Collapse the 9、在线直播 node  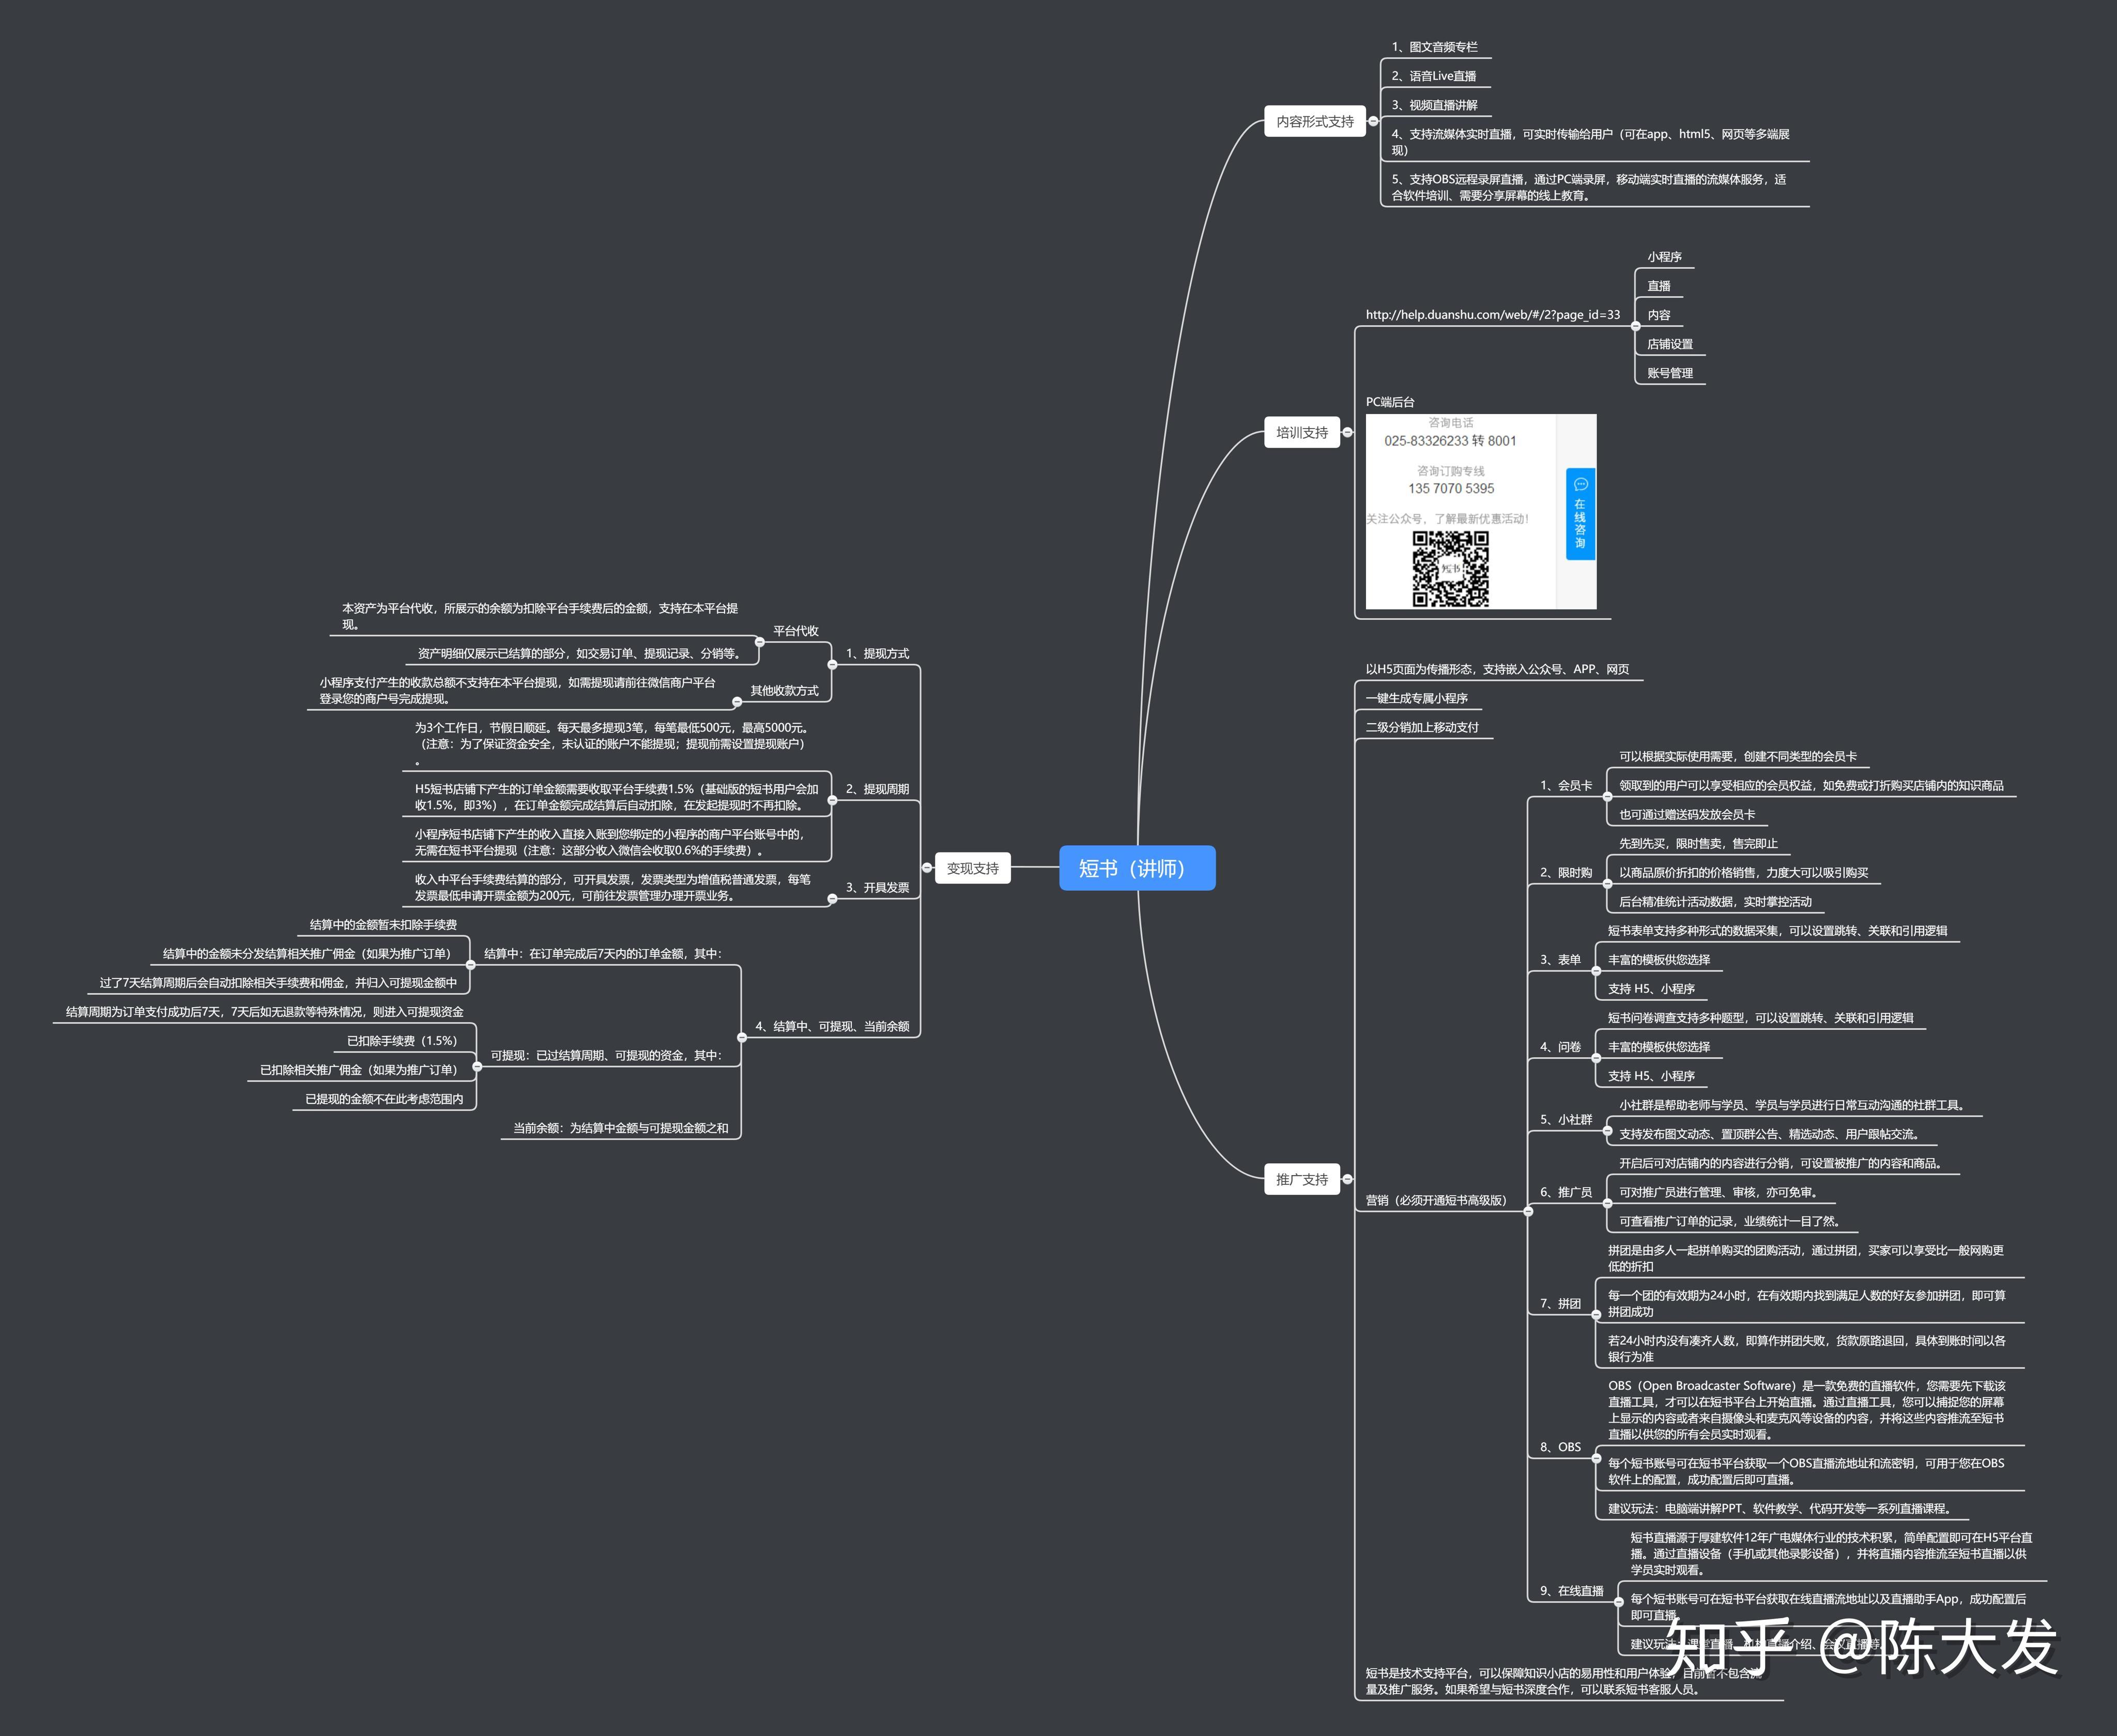click(x=1618, y=1602)
